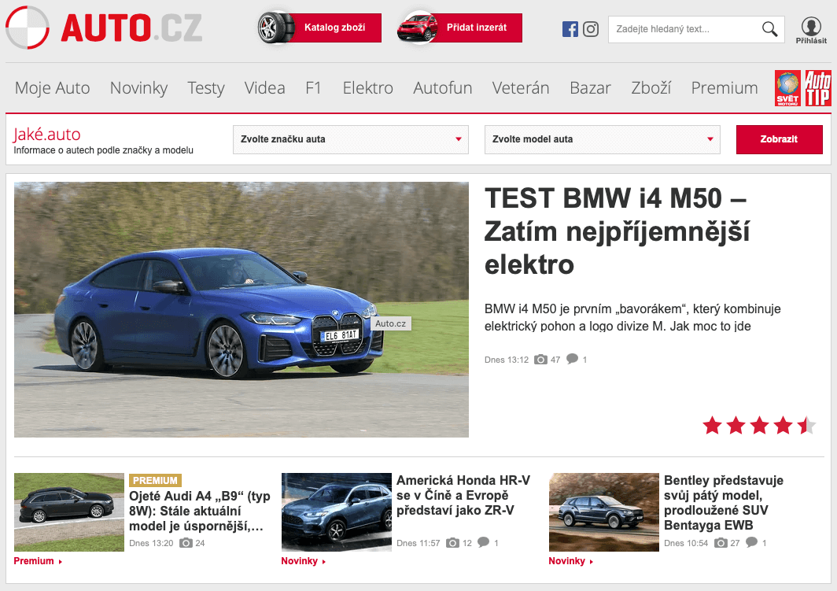The height and width of the screenshot is (591, 837).
Task: Click the 'Dnes 11:57' timestamp
Action: [418, 544]
